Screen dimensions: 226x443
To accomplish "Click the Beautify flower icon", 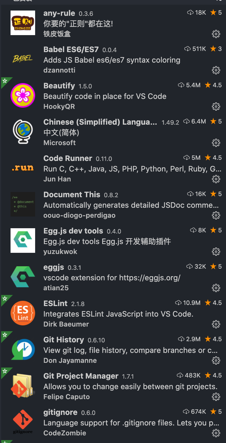I will coord(23,95).
